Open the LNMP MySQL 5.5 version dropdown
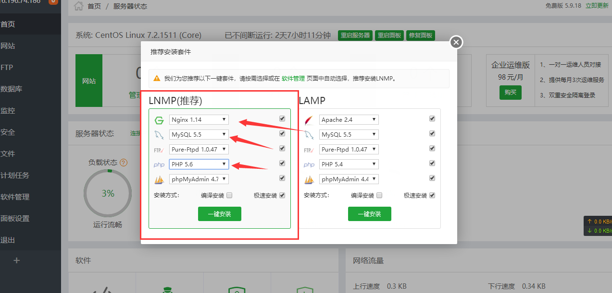This screenshot has width=612, height=293. tap(199, 134)
